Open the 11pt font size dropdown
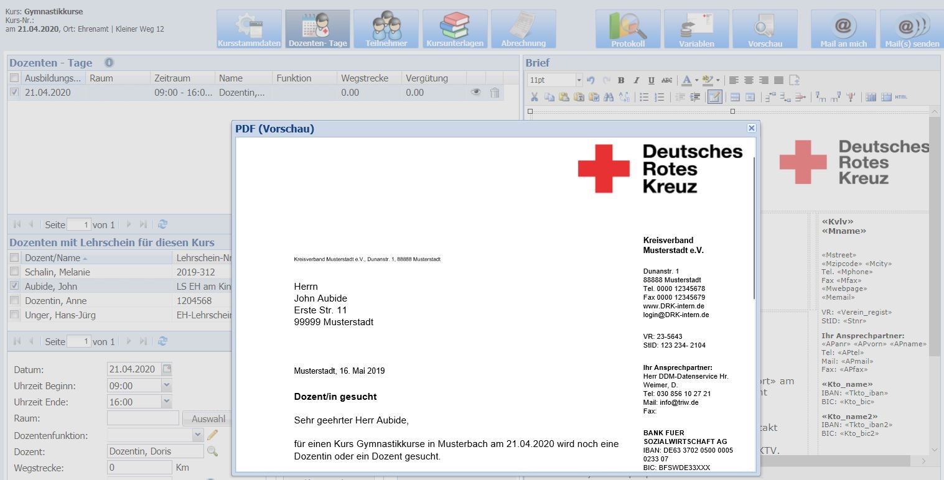 point(579,80)
